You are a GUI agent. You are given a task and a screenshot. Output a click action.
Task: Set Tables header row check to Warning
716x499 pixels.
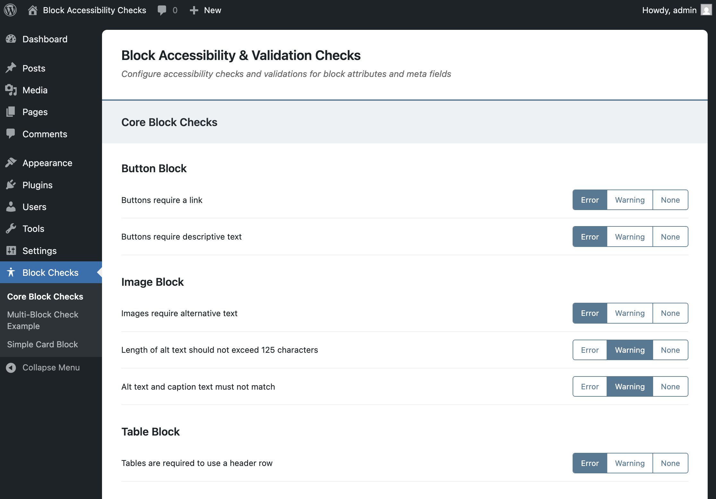coord(629,463)
